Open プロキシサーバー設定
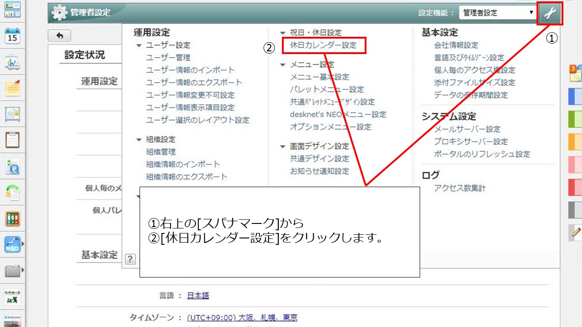 471,142
